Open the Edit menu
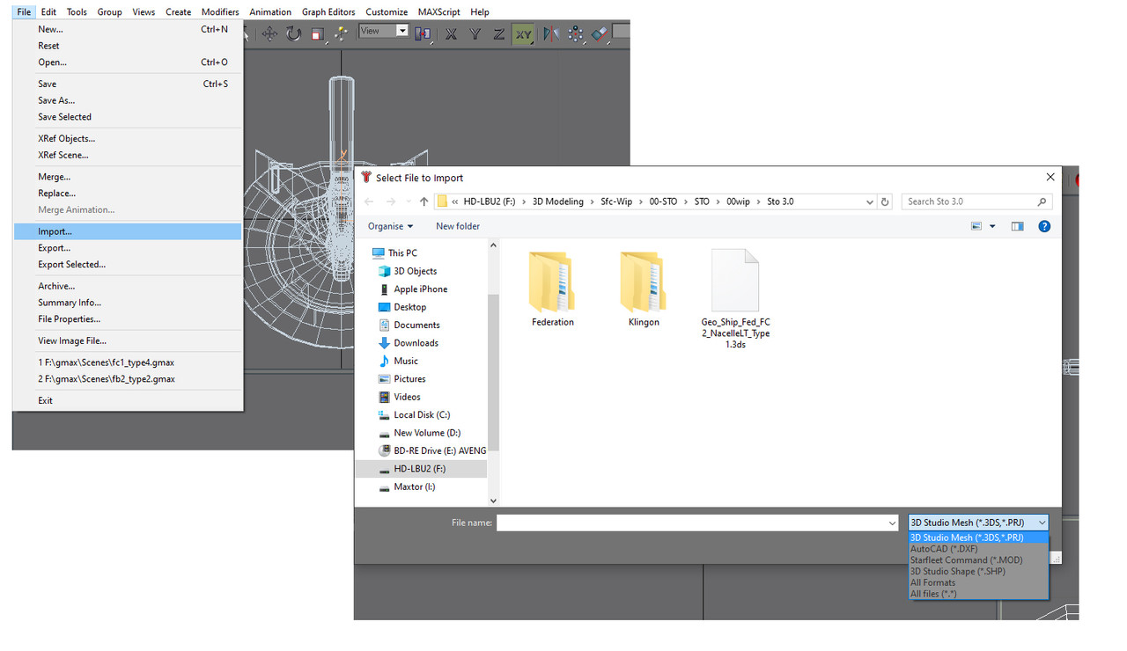The height and width of the screenshot is (651, 1127). pyautogui.click(x=48, y=11)
